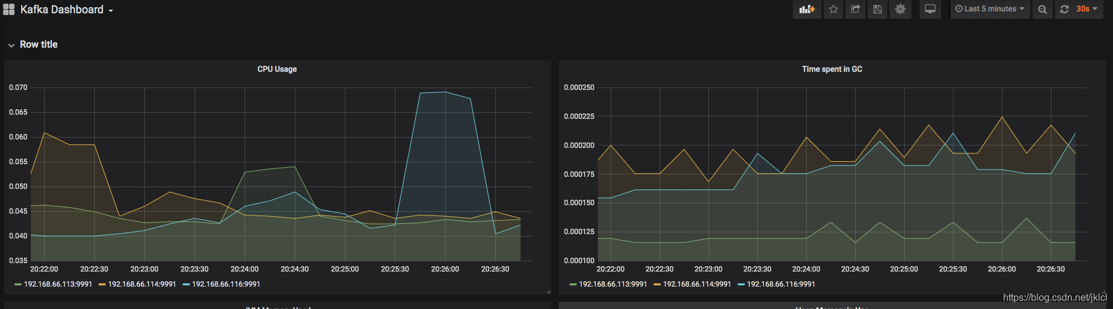1113x309 pixels.
Task: Collapse the Row title chevron
Action: 11,45
